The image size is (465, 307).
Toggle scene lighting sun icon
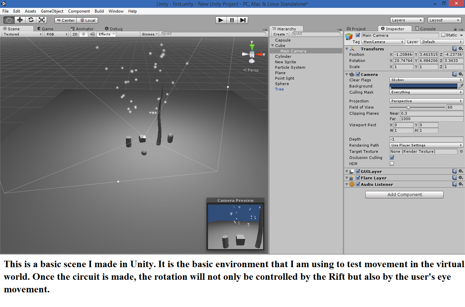83,34
